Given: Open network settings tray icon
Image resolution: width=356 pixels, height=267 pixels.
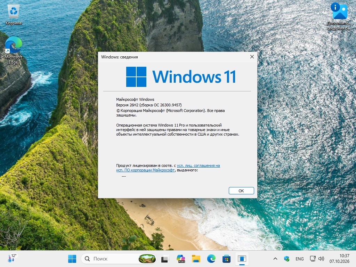Looking at the screenshot, I should (313, 259).
